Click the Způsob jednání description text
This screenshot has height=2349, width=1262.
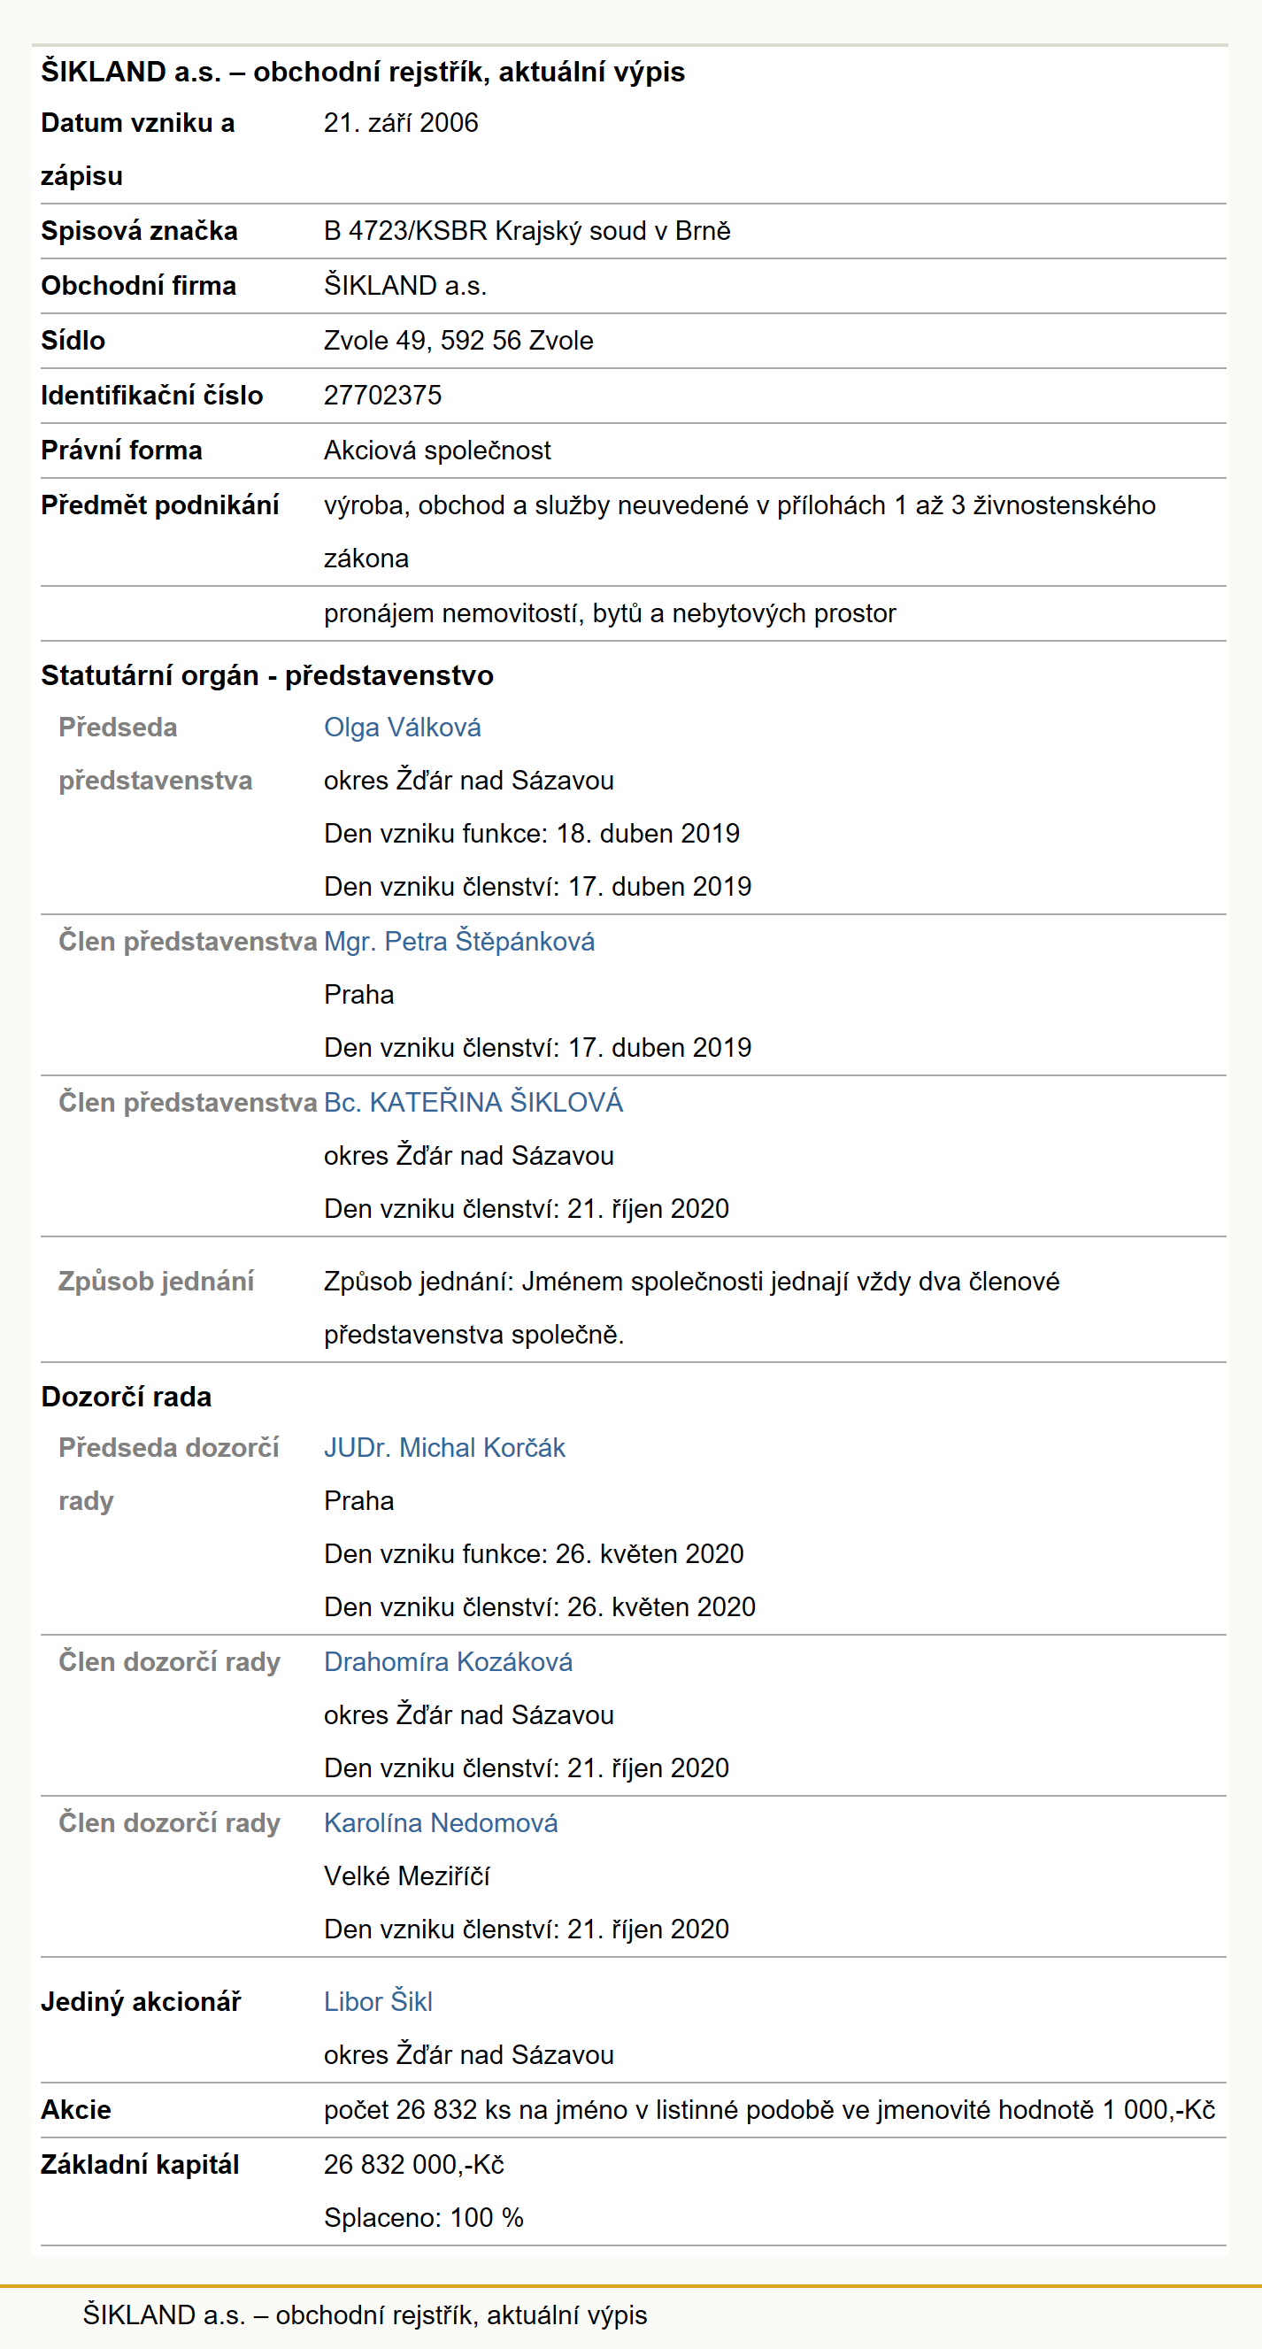point(691,1307)
